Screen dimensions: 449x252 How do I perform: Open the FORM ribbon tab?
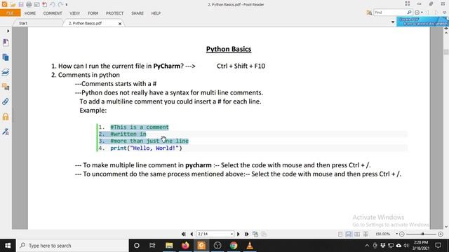93,13
